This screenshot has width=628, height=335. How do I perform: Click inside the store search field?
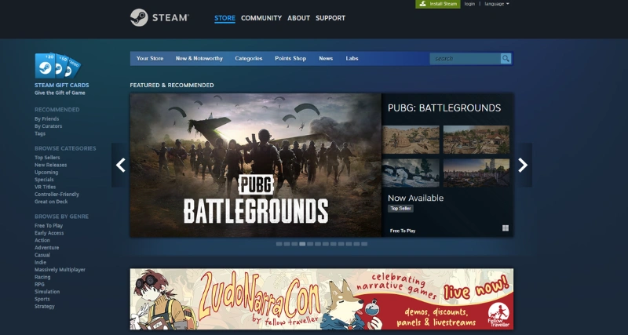click(465, 58)
